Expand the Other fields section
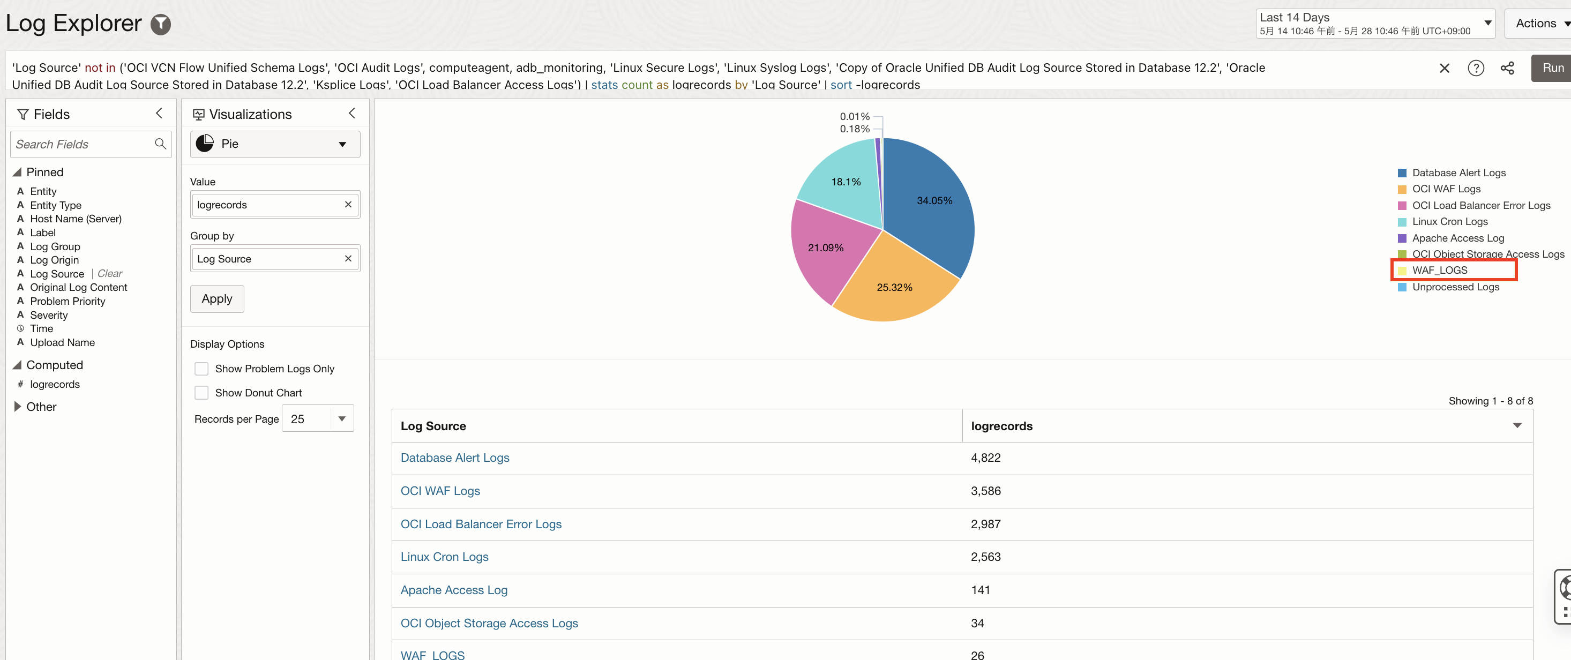 (18, 406)
